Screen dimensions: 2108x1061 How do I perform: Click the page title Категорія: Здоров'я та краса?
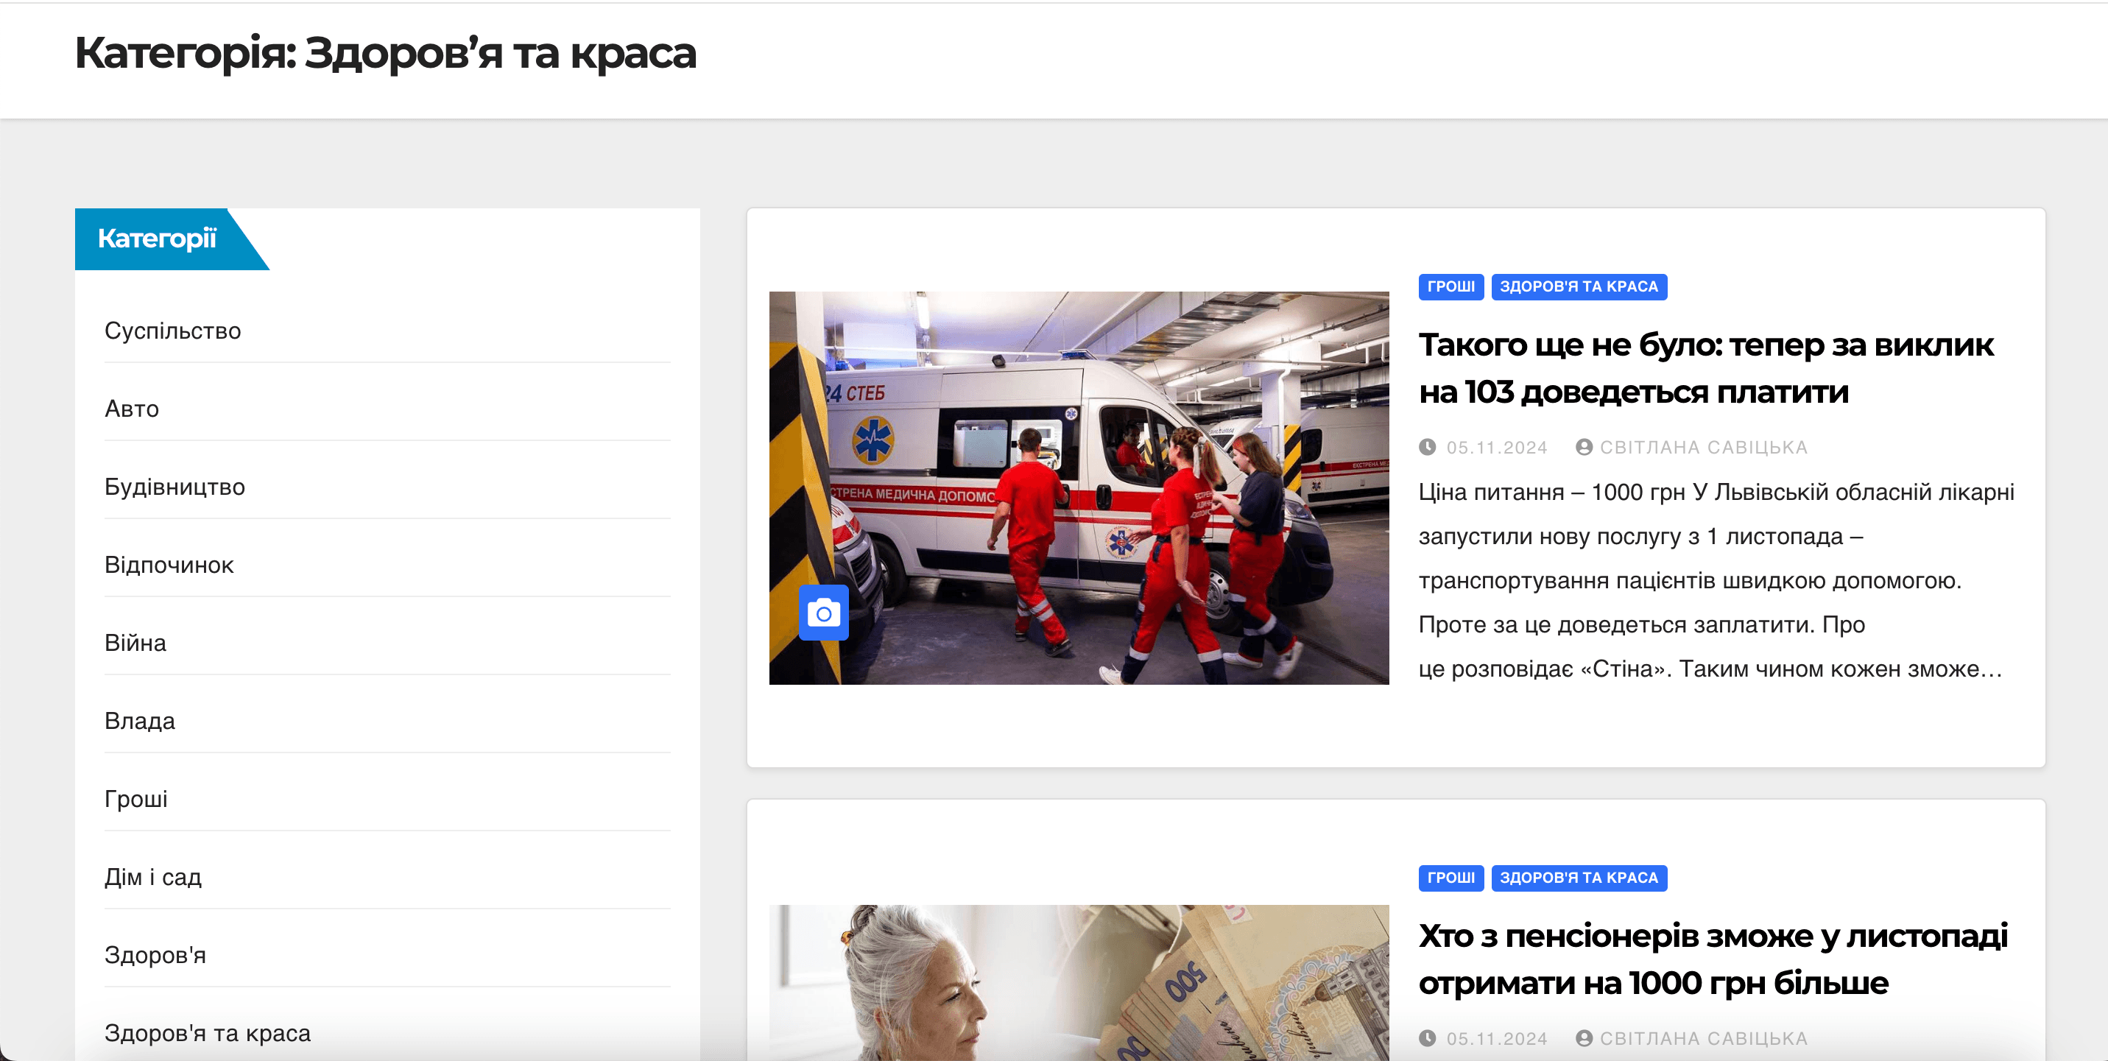[385, 53]
